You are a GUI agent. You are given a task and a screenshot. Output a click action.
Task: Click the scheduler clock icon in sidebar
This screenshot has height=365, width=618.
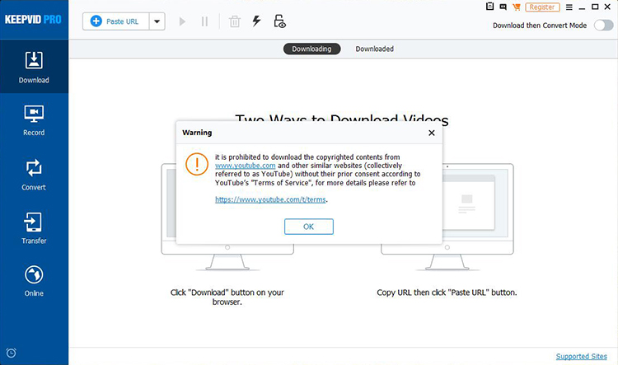click(x=11, y=353)
